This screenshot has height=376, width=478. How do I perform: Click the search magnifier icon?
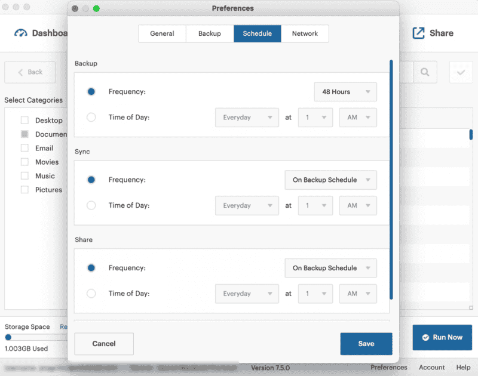pos(424,72)
